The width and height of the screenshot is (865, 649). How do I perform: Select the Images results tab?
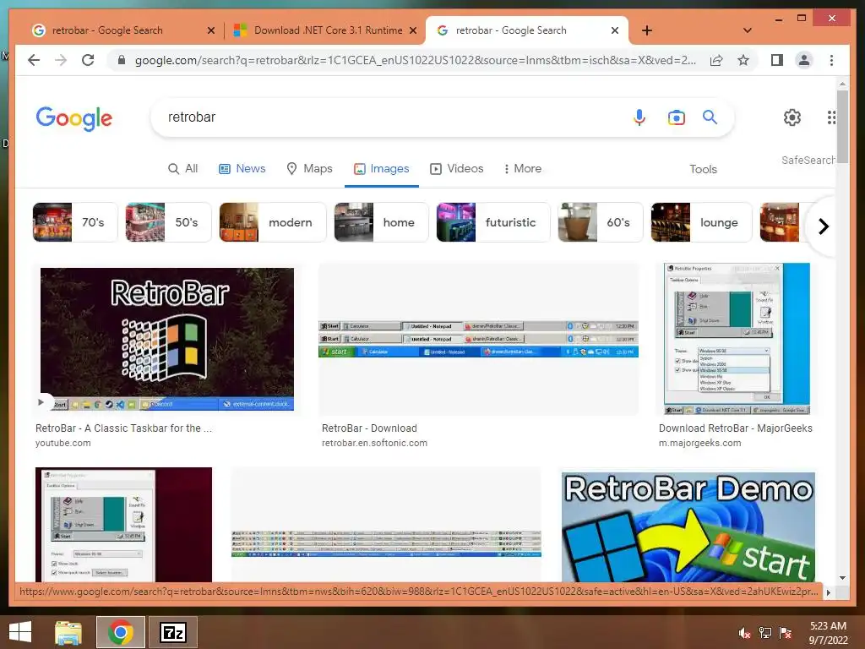click(x=381, y=169)
